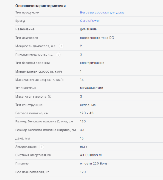Viewport: 163px width, 180px height.
Task: Show help for Пиковая мощность
Action: pyautogui.click(x=58, y=55)
